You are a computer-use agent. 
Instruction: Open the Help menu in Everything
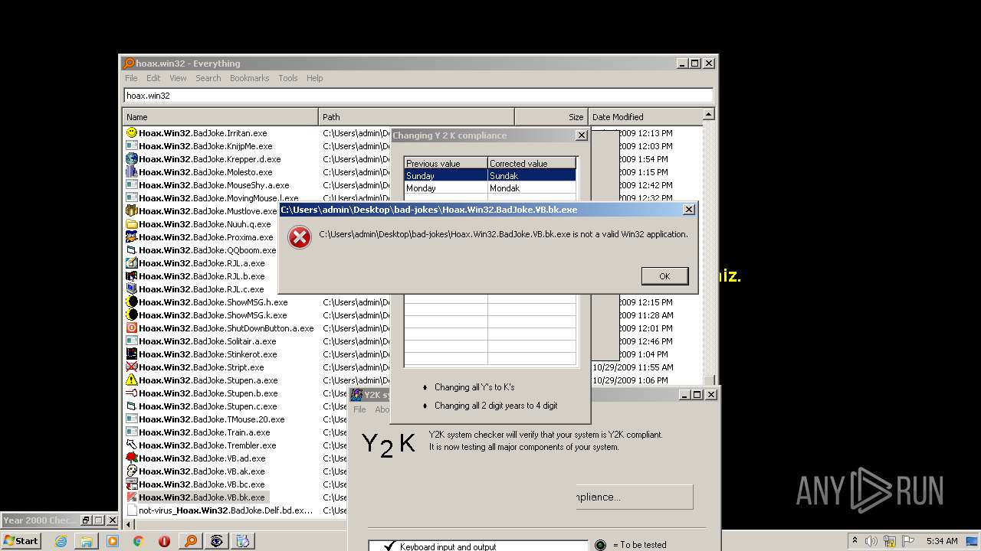click(314, 78)
